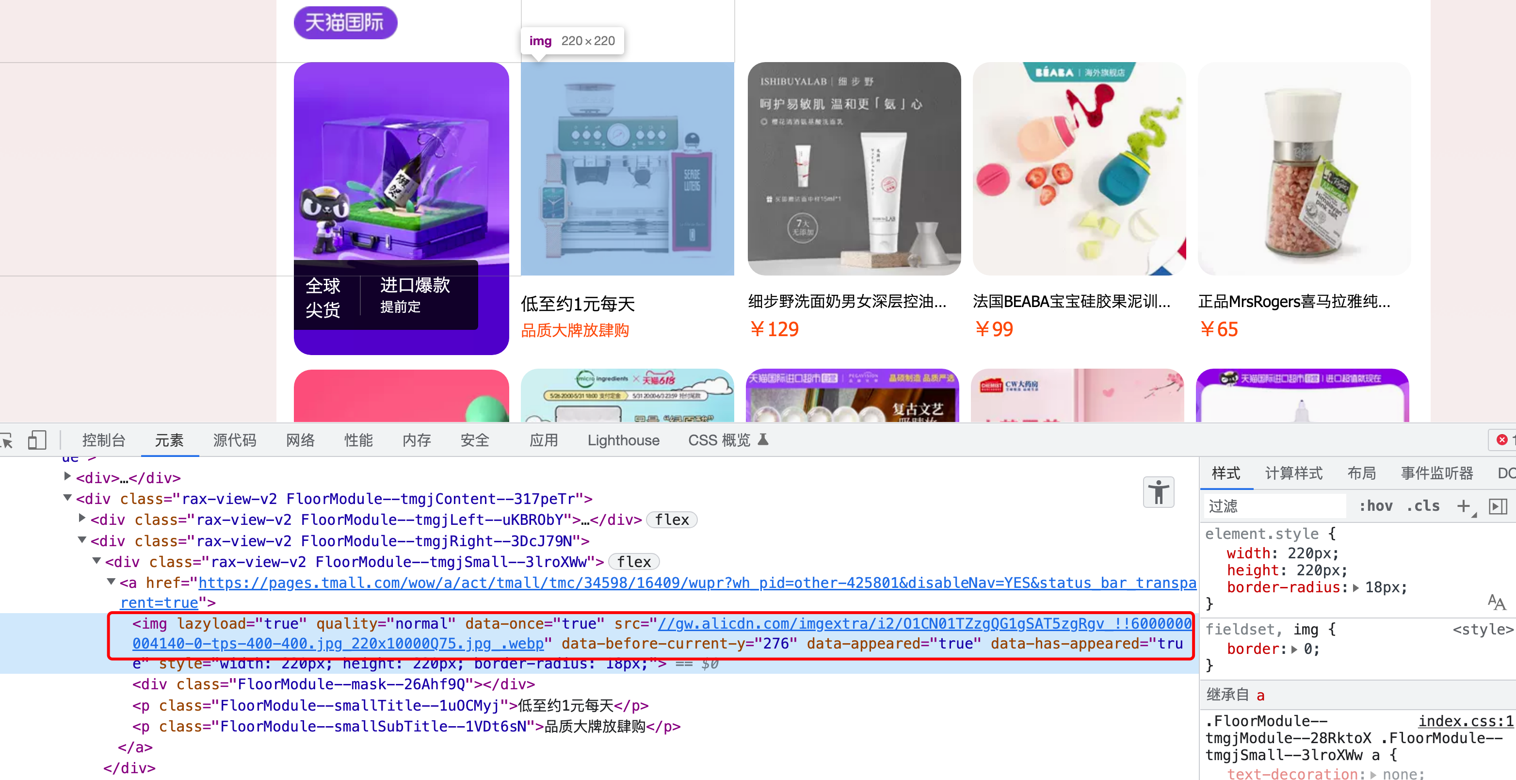
Task: Collapse the FloorModule--tmgjSmall div node
Action: click(97, 560)
